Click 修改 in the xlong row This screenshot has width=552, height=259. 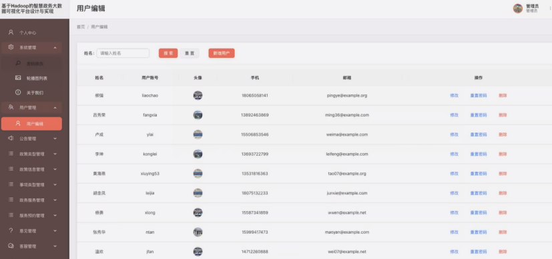pyautogui.click(x=454, y=212)
